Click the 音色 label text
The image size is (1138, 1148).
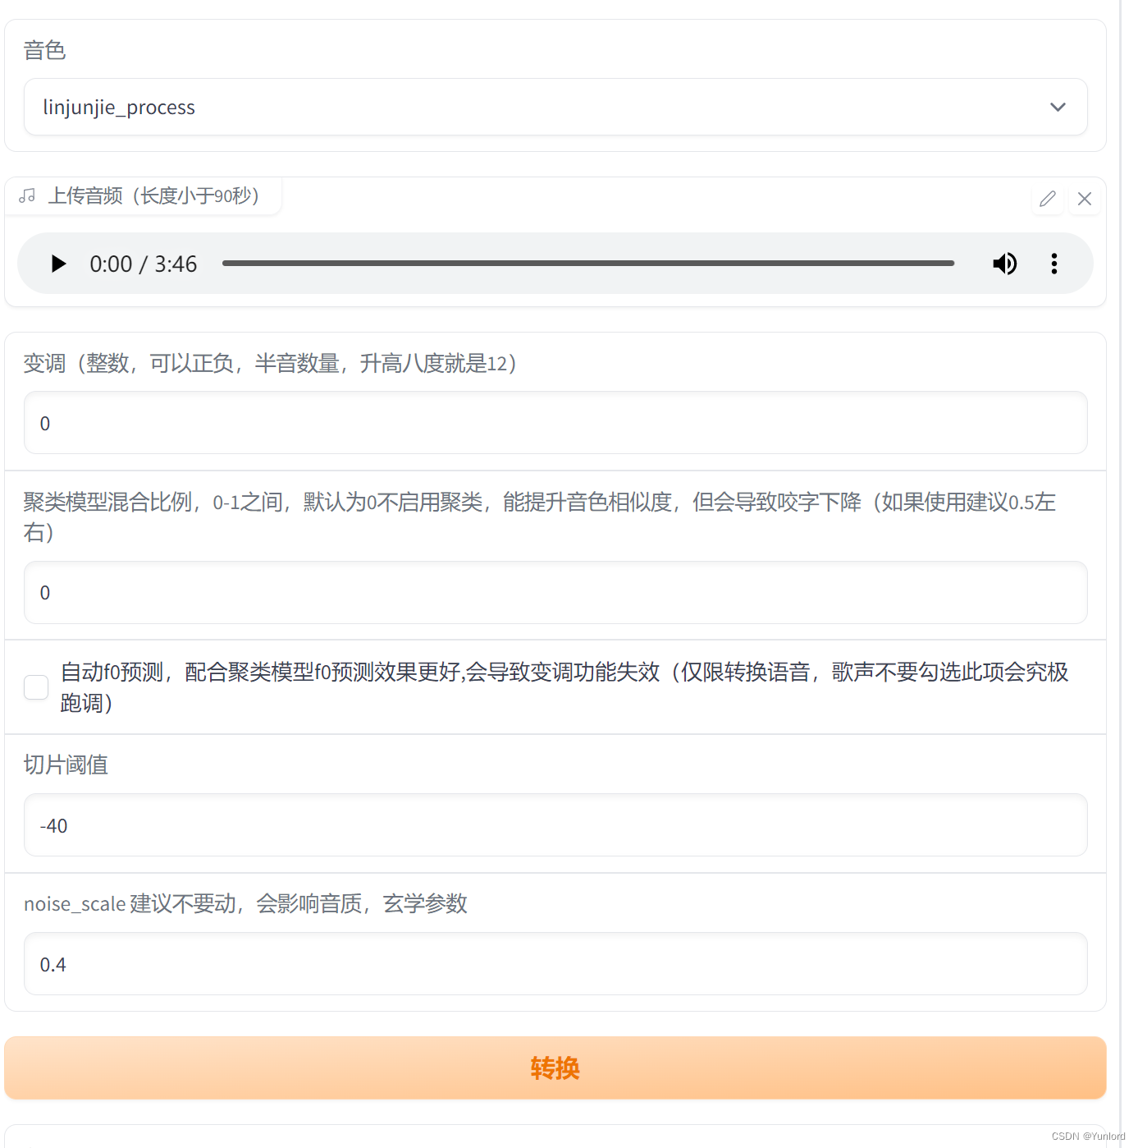pyautogui.click(x=44, y=50)
